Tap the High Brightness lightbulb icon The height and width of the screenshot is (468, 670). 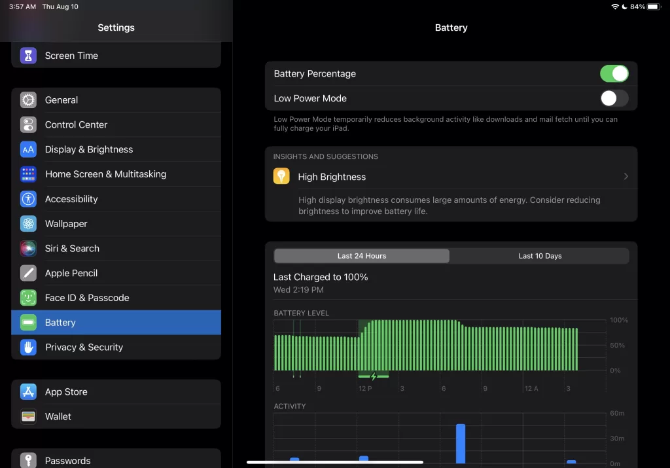click(x=281, y=176)
